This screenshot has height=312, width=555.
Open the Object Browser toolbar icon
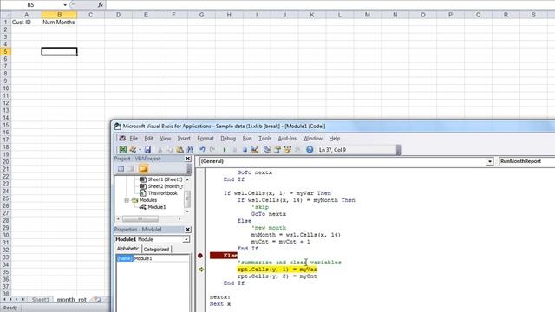(x=287, y=150)
